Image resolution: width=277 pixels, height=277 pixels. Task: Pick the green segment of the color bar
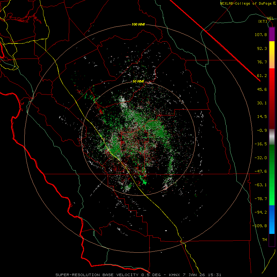pos(272,175)
